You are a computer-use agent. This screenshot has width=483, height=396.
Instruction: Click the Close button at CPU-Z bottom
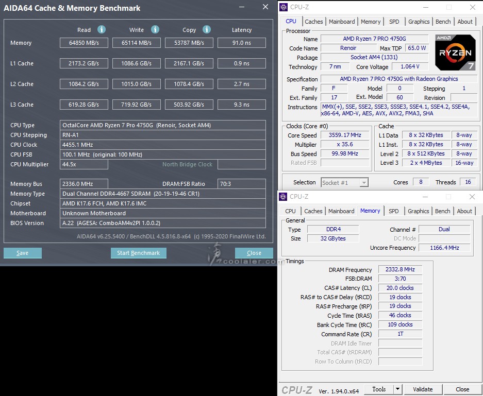coord(462,389)
